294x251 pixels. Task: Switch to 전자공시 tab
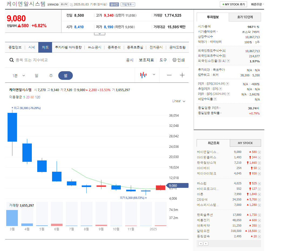tap(156, 47)
